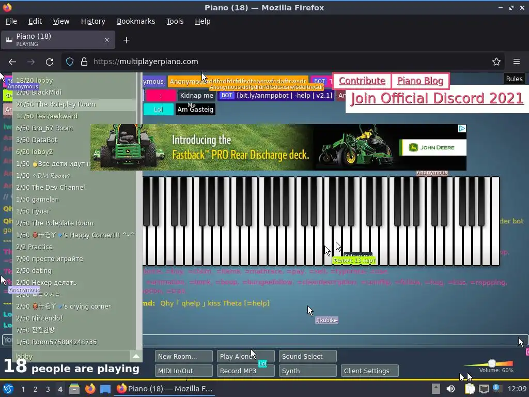The width and height of the screenshot is (529, 397).
Task: Switch to workspace 3
Action: (48, 389)
